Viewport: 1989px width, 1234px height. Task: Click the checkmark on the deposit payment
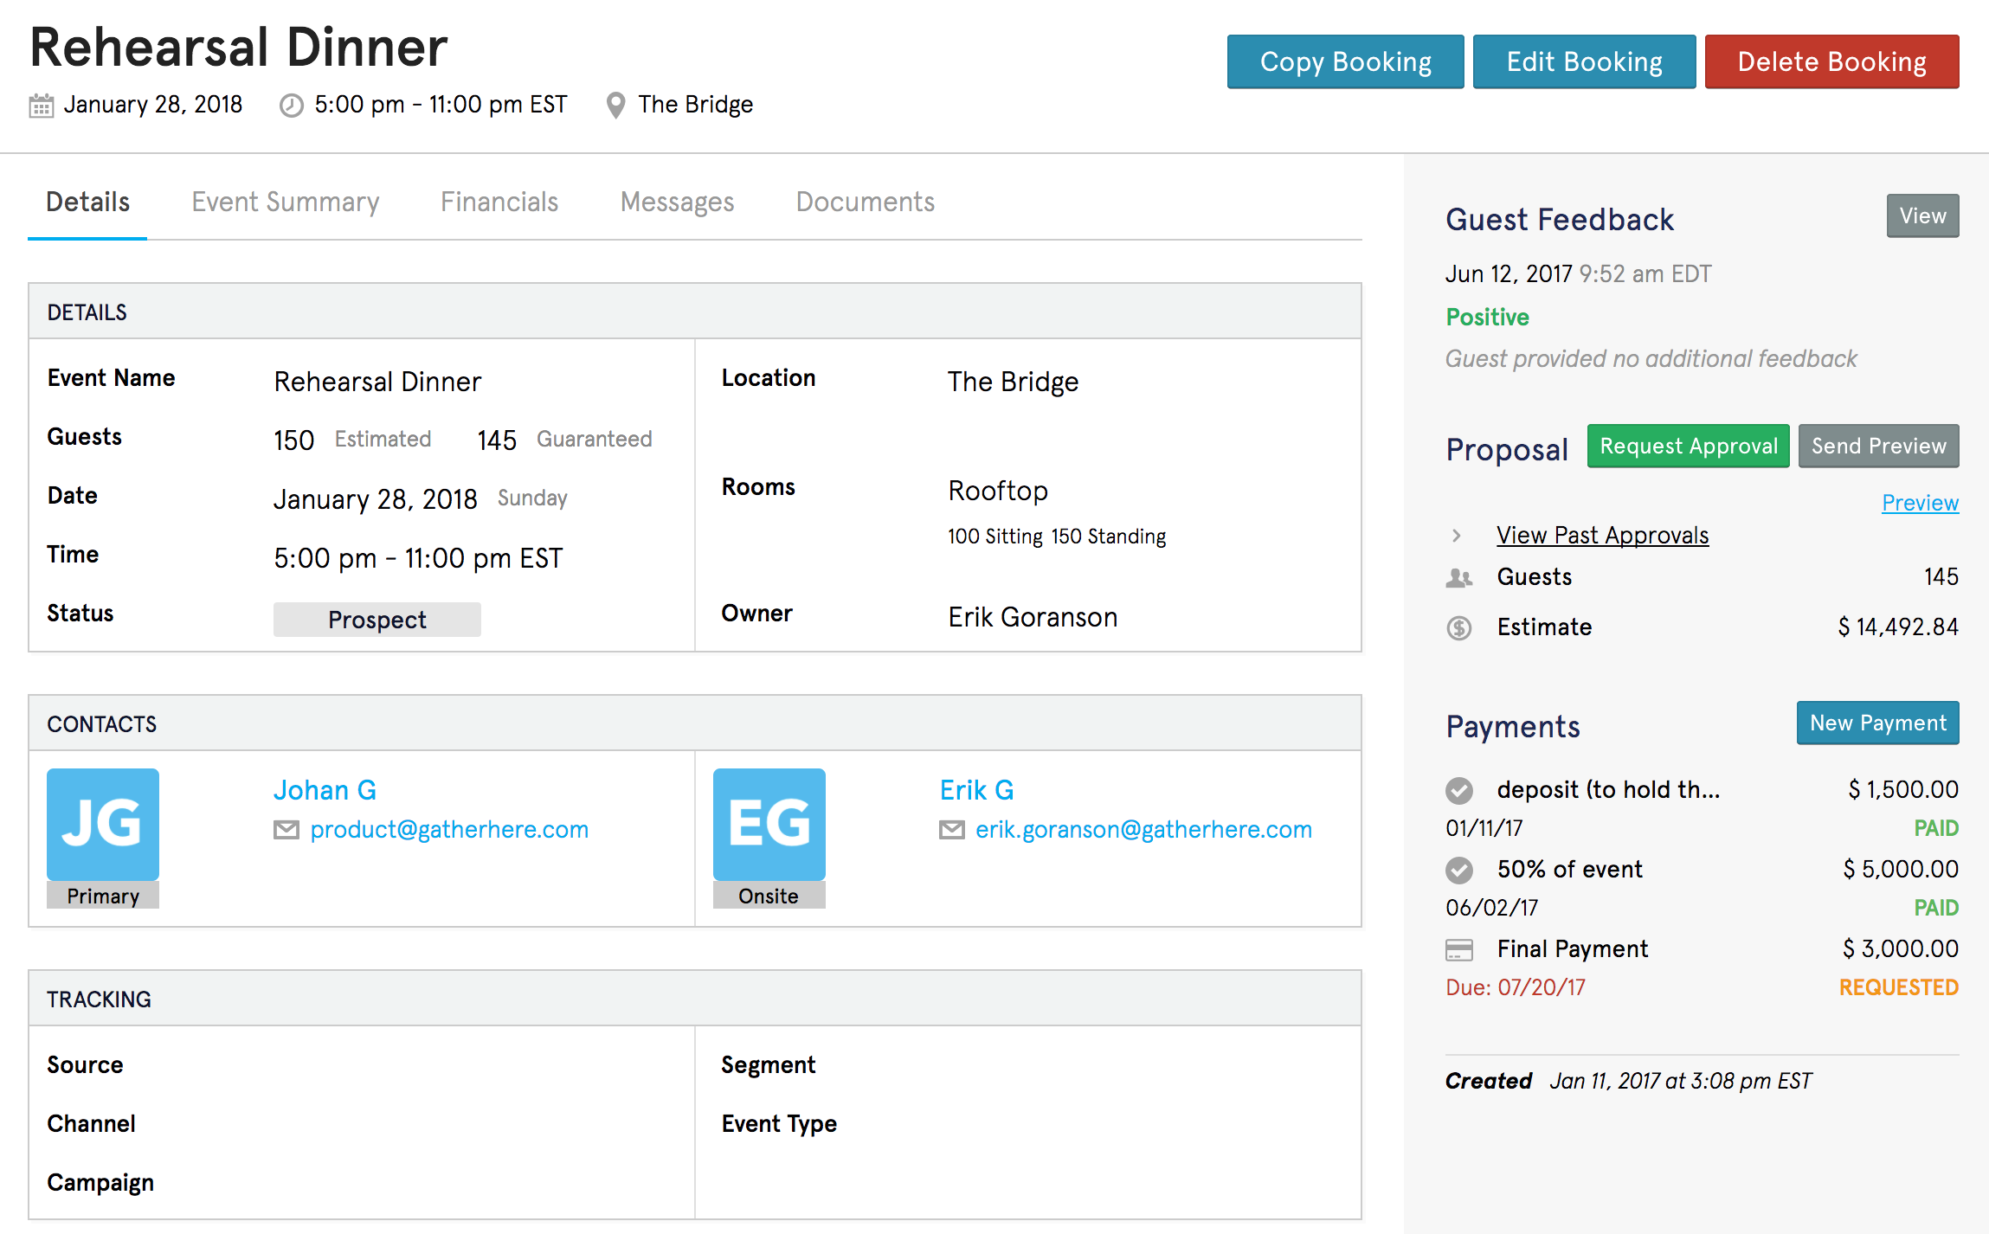coord(1459,790)
